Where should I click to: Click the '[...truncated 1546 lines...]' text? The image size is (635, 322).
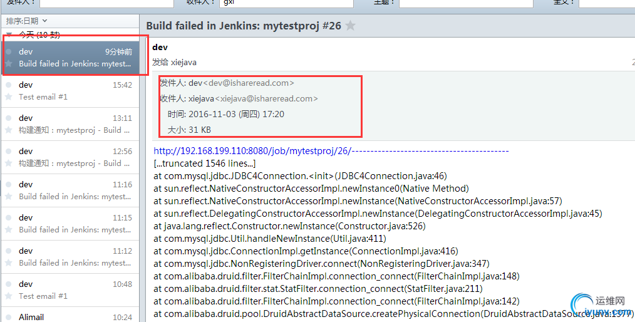(205, 164)
